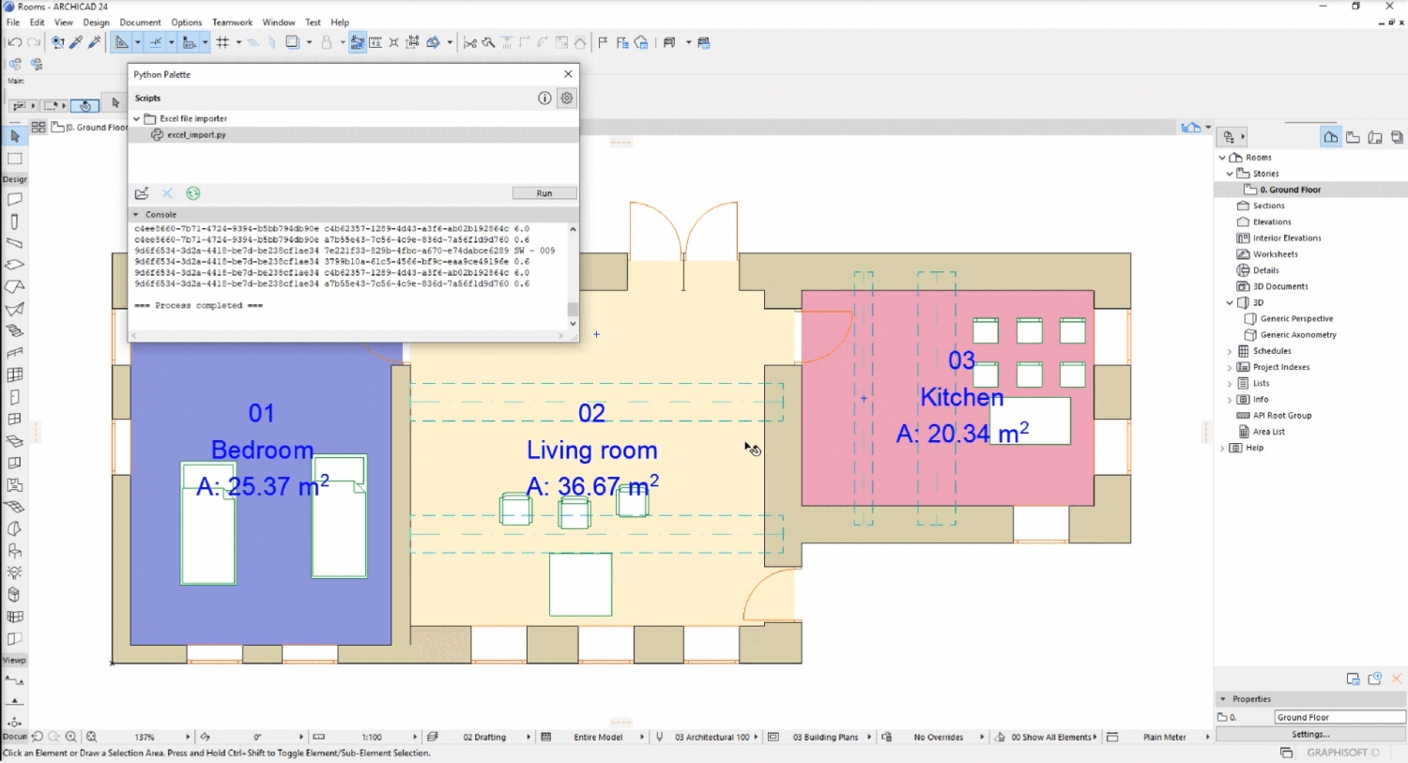Click Settings in the Properties panel
The image size is (1408, 763).
pos(1310,734)
